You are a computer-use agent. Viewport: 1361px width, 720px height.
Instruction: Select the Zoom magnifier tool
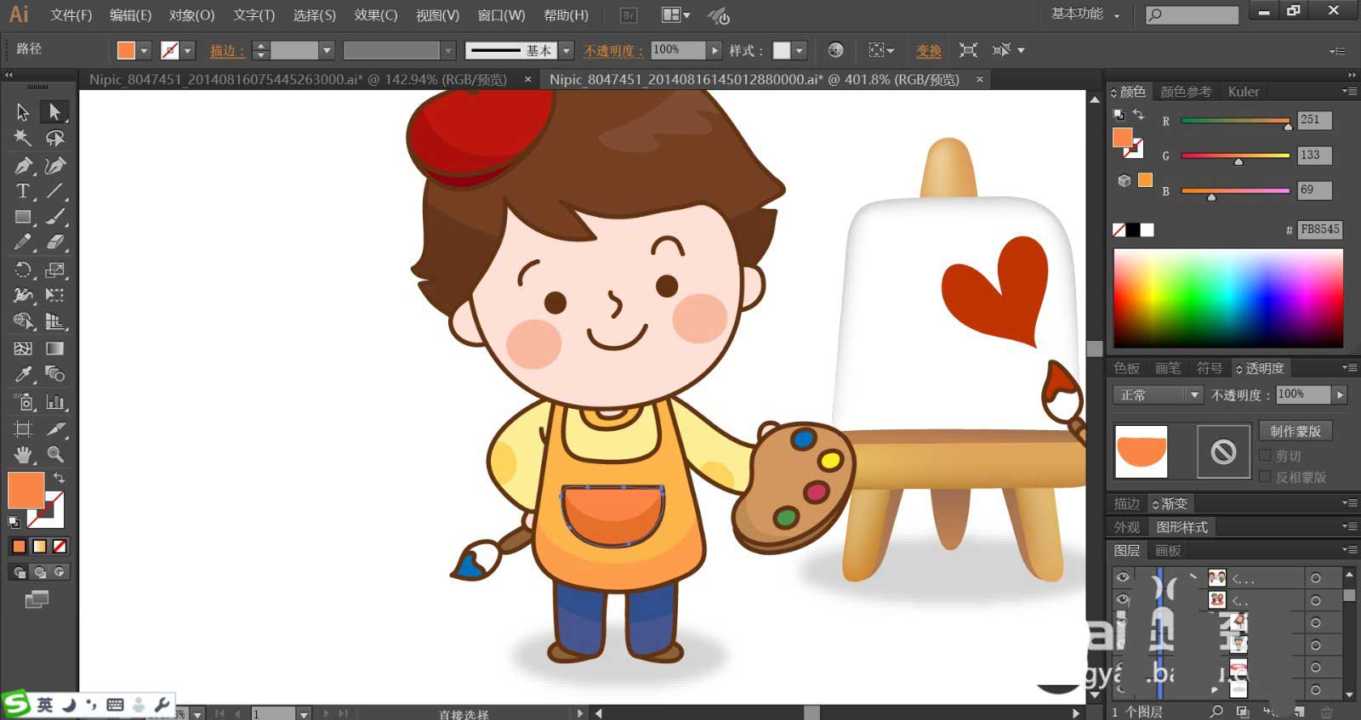coord(54,455)
